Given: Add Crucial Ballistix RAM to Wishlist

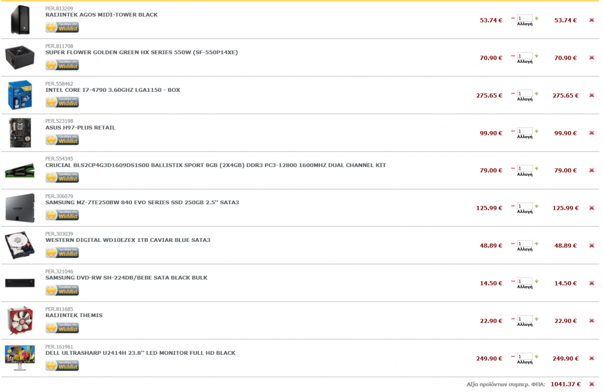Looking at the screenshot, I should (62, 177).
